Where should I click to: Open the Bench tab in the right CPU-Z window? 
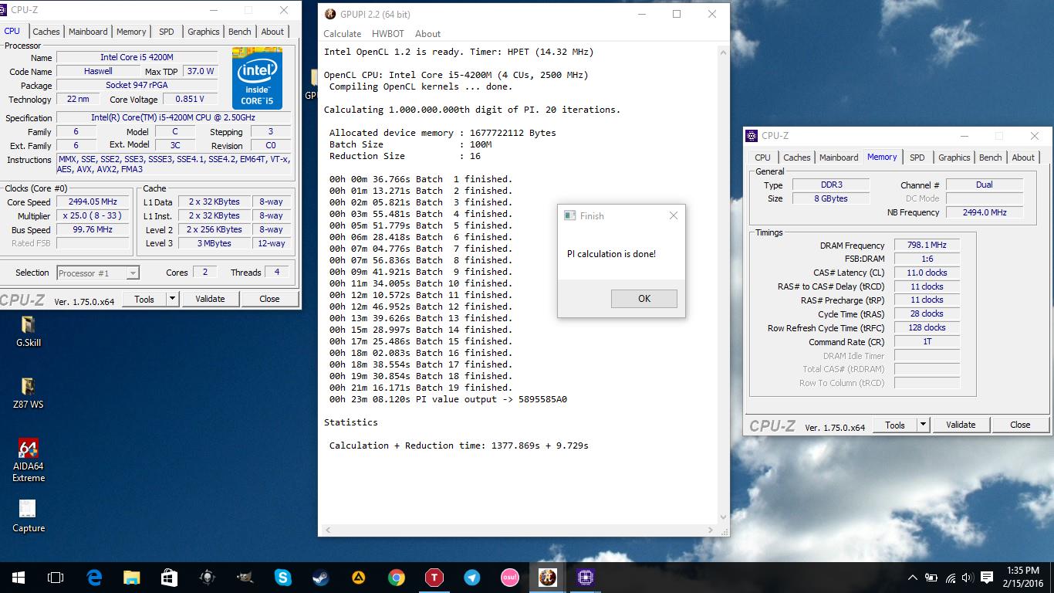click(x=991, y=158)
